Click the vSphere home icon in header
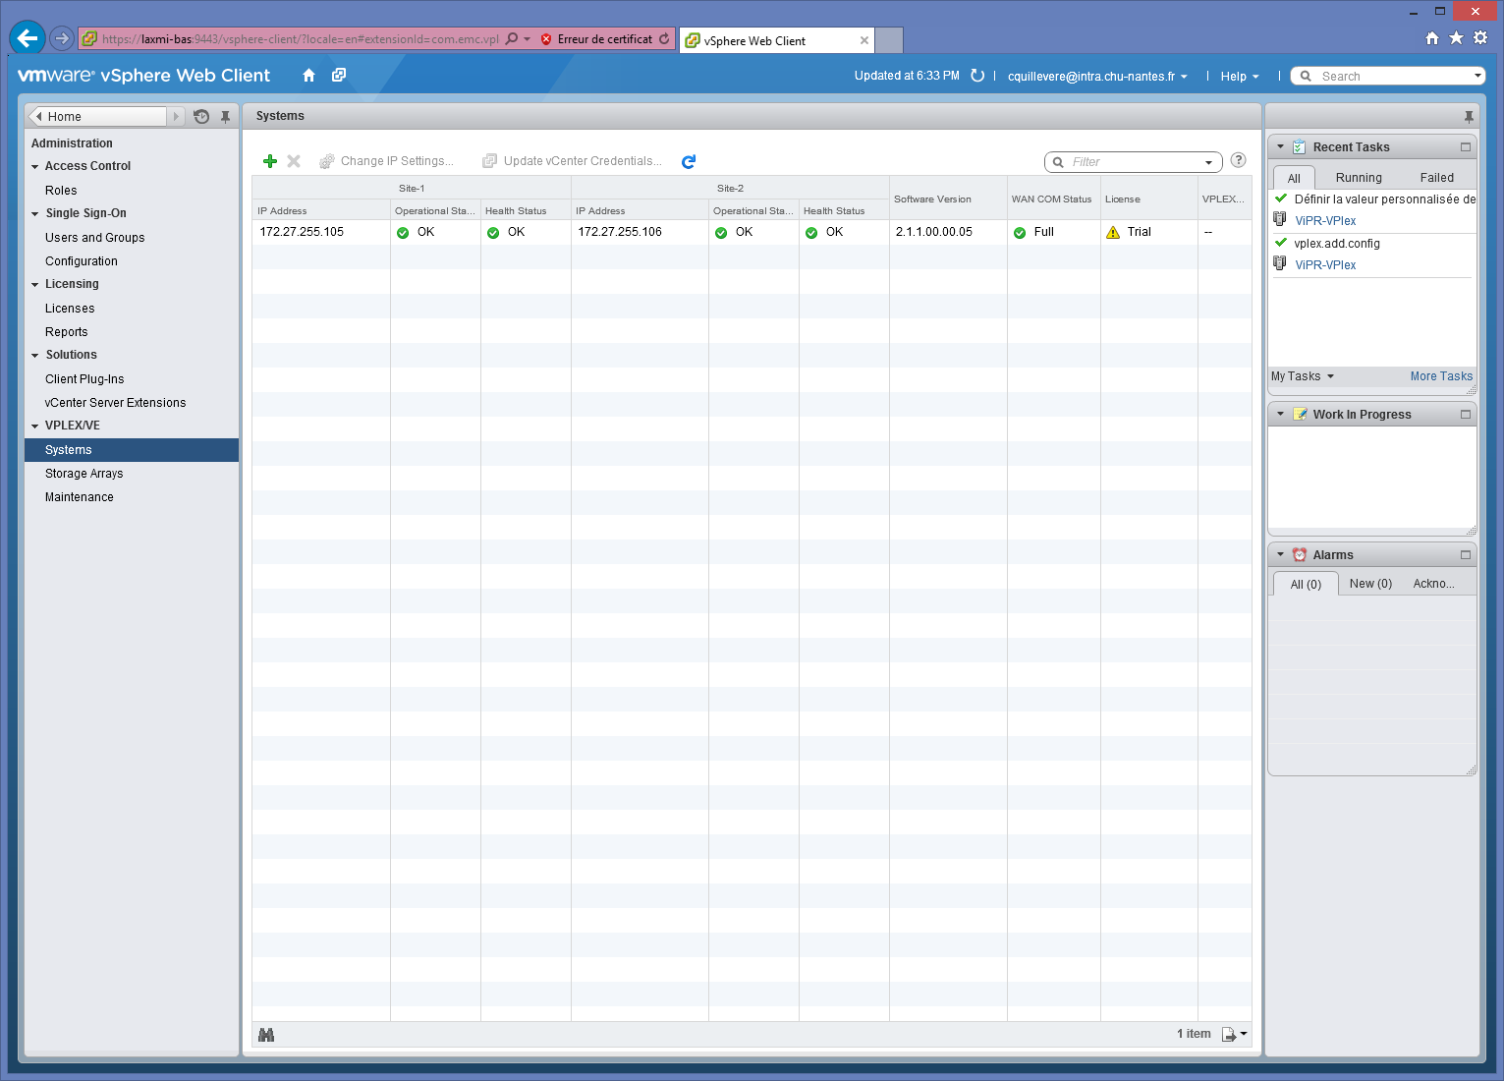The image size is (1504, 1081). [x=308, y=76]
